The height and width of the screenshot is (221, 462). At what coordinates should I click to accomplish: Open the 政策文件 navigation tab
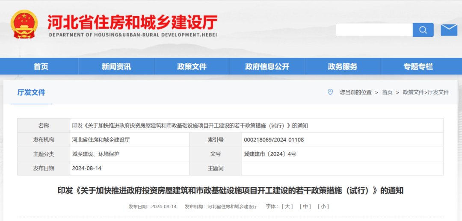click(192, 67)
